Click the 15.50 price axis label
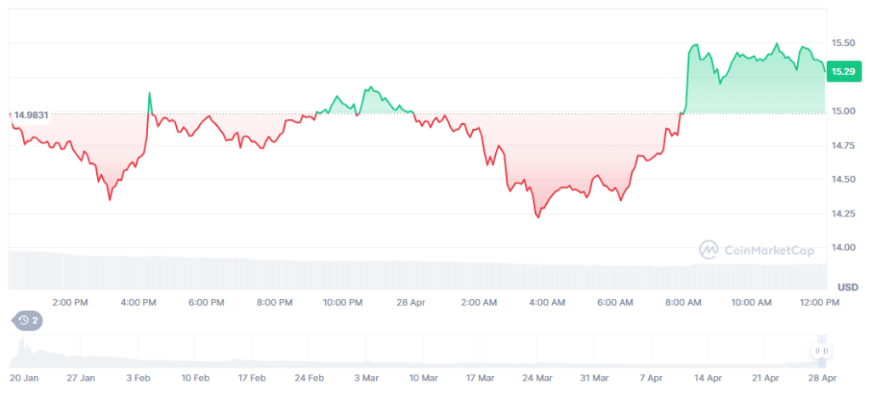The height and width of the screenshot is (400, 871). coord(843,42)
